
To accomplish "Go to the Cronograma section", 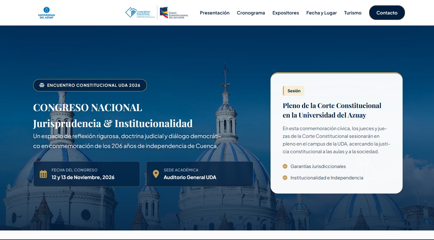I will coord(251,13).
